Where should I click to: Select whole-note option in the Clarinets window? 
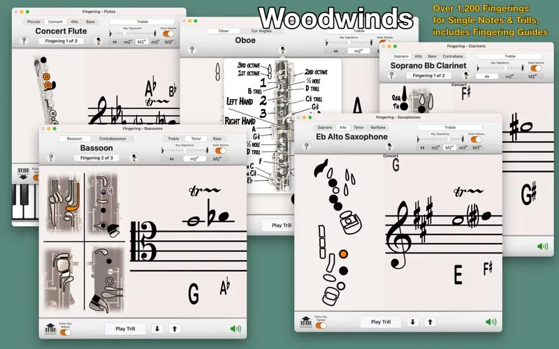coord(486,77)
